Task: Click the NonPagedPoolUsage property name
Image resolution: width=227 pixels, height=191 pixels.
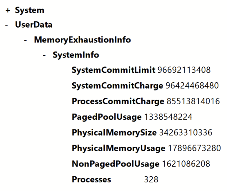Action: pyautogui.click(x=115, y=164)
